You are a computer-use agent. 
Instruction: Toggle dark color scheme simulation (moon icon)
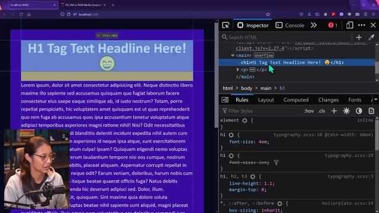[x=359, y=111]
